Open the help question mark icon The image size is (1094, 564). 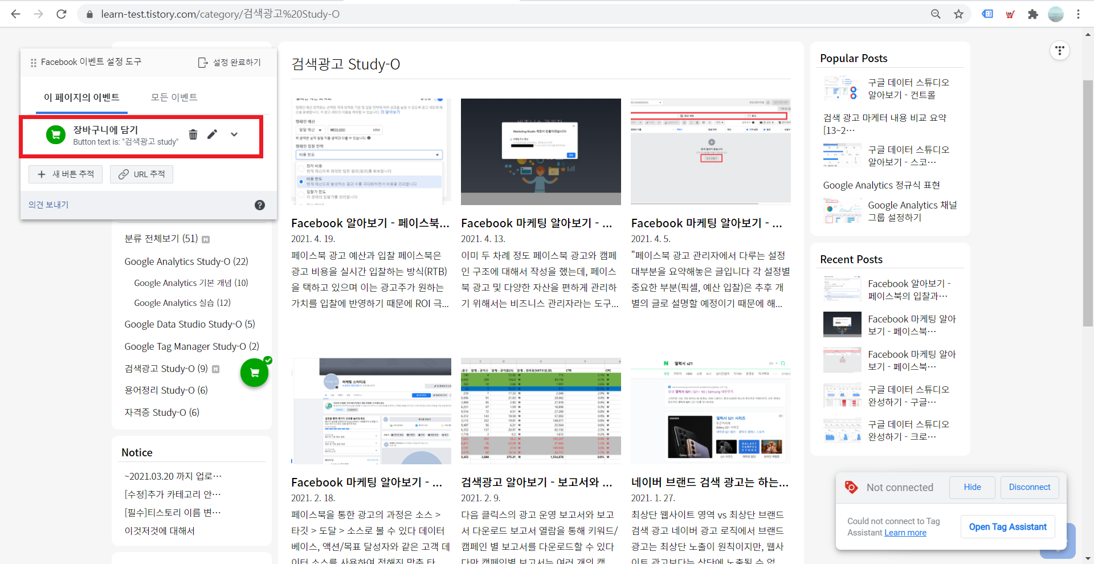[260, 205]
